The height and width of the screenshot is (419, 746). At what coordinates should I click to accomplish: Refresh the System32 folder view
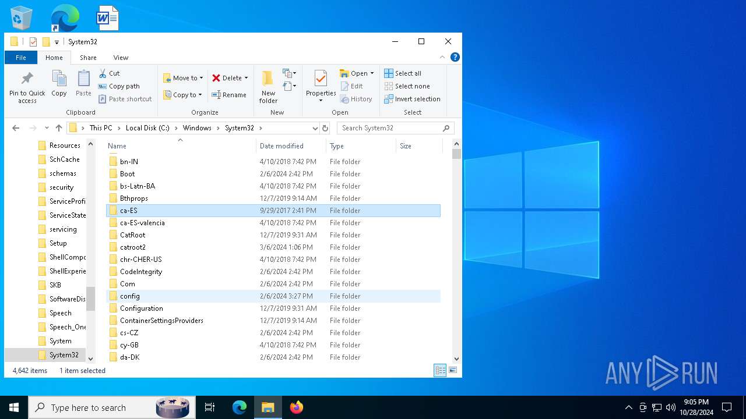[325, 128]
